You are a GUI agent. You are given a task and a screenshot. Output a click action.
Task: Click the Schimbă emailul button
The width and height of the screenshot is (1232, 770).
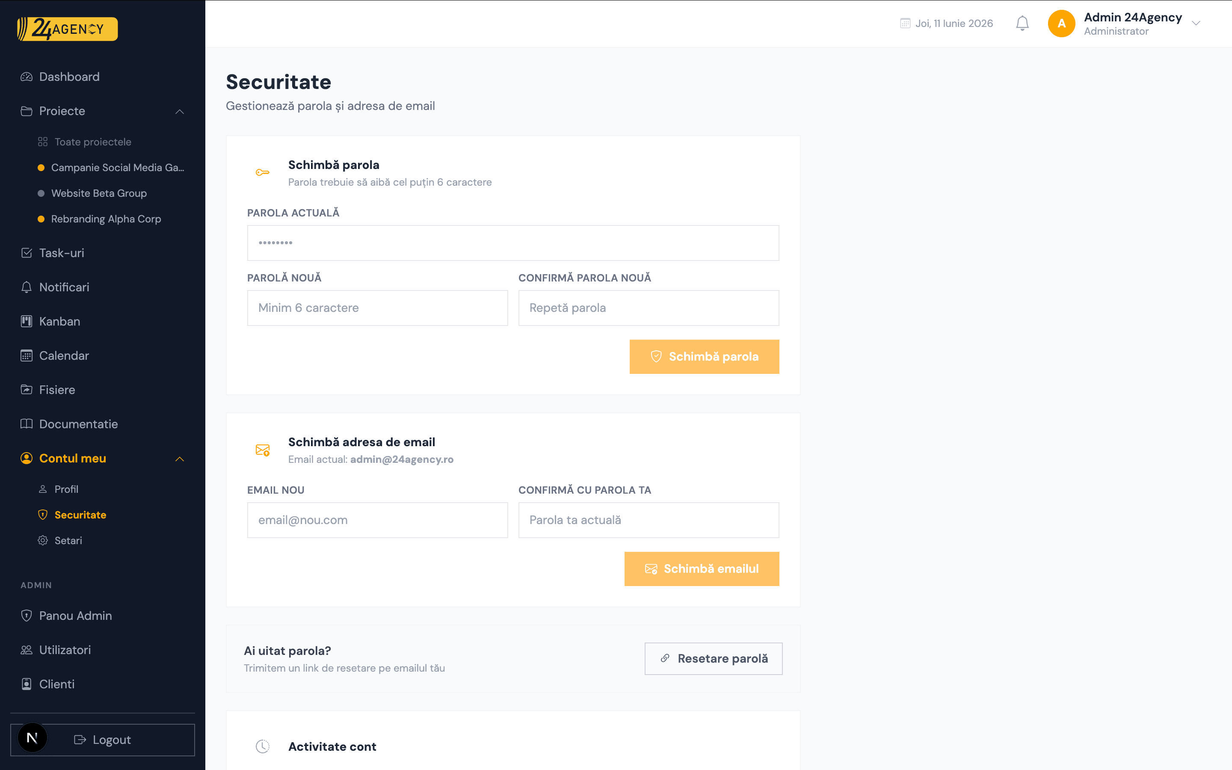click(702, 569)
